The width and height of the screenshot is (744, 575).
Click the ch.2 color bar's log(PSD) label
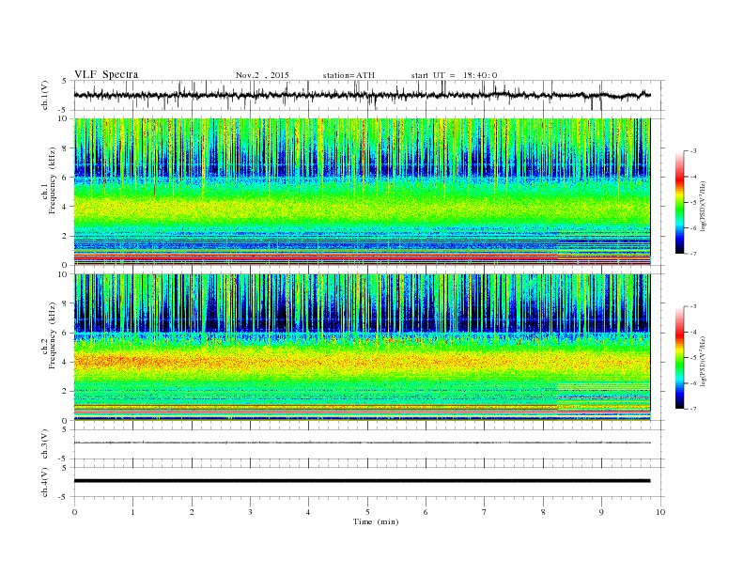[x=703, y=361]
